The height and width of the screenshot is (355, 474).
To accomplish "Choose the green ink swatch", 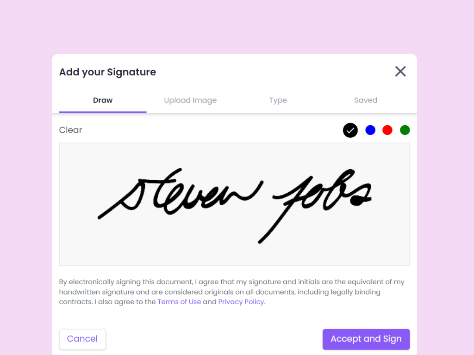I will point(405,130).
